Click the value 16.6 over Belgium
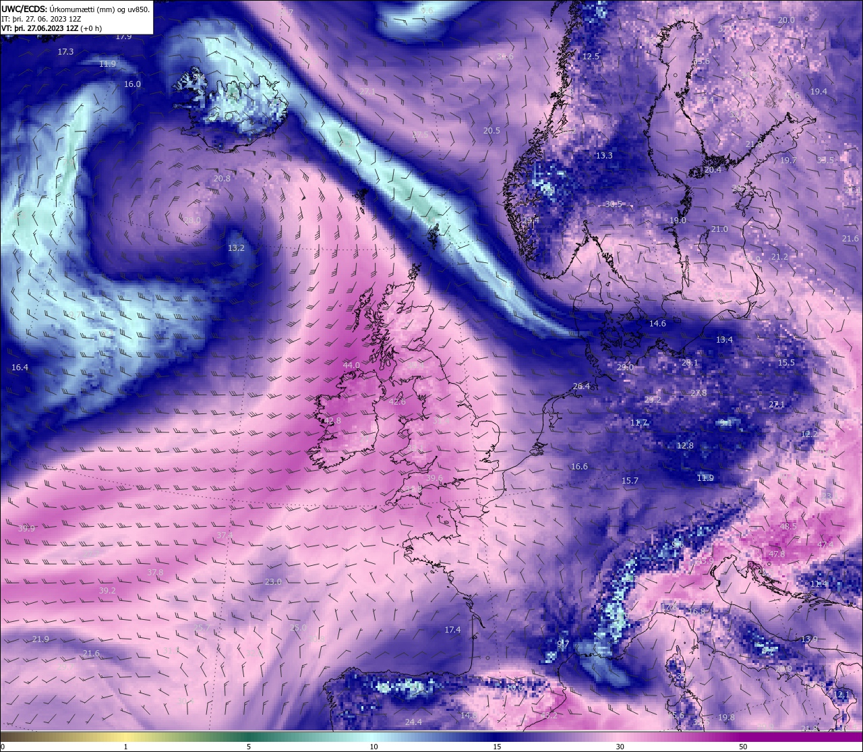863x752 pixels. (x=579, y=466)
